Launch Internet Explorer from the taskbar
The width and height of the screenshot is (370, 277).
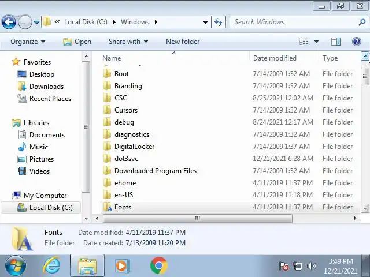click(51, 265)
